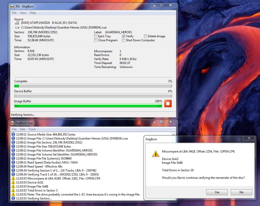Viewport: 260px width, 206px height.
Task: Click the 'Device: 0xA3' line in dialog
Action: point(170,159)
